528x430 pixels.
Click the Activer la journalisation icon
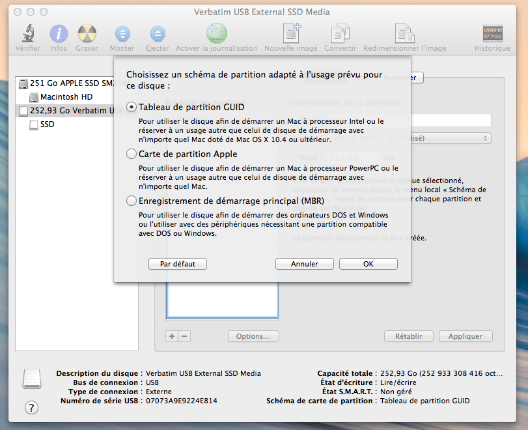[217, 33]
